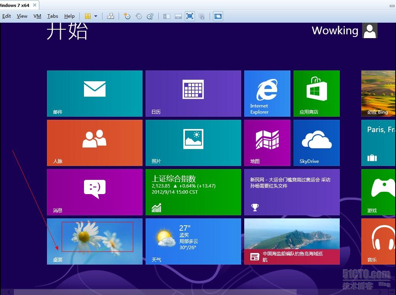Open the Photos (照片) tile
Viewport: 396px width, 295px height.
(193, 143)
